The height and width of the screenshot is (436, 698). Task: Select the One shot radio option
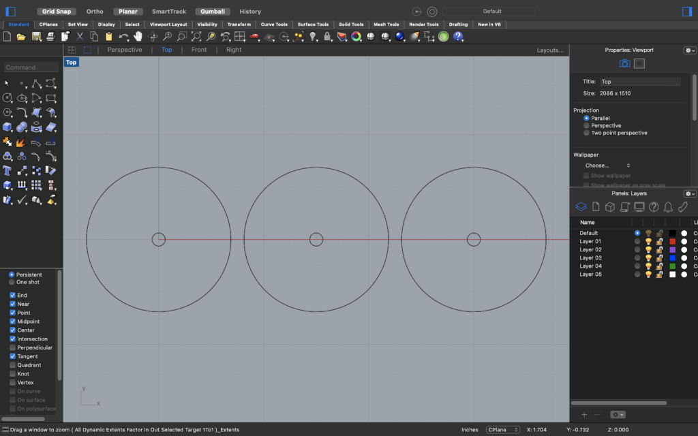click(x=12, y=283)
